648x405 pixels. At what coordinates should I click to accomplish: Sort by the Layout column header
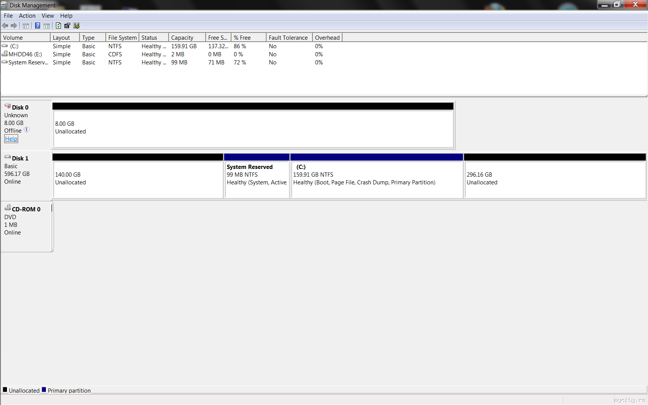coord(65,37)
